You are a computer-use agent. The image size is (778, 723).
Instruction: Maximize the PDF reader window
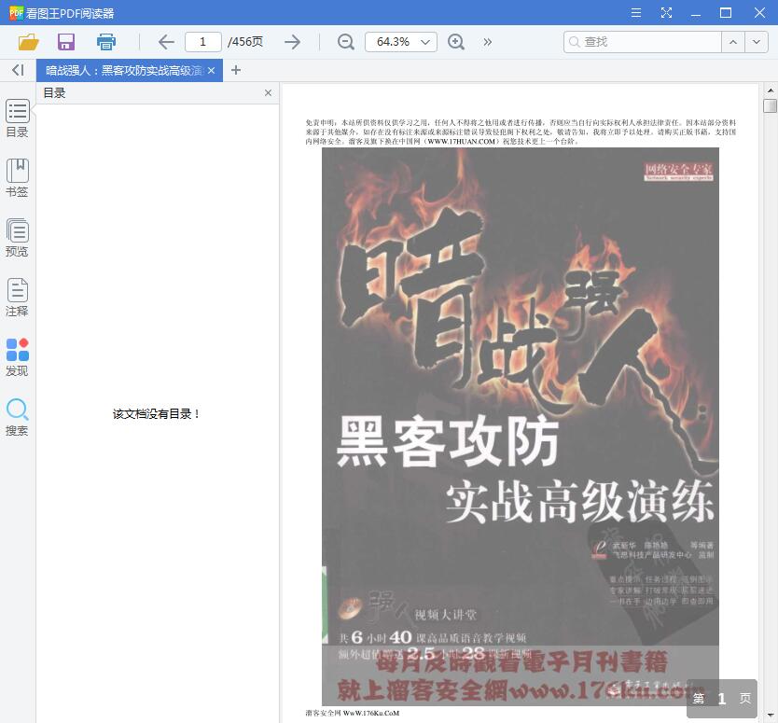pyautogui.click(x=726, y=12)
